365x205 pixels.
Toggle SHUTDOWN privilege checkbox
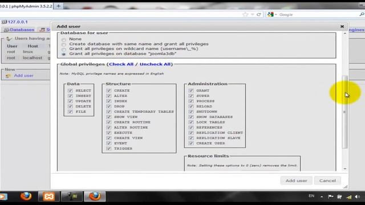[191, 112]
